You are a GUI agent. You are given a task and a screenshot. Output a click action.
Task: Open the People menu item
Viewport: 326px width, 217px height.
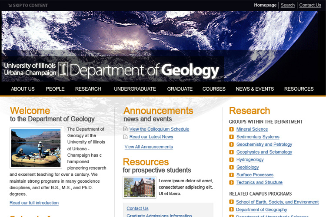55,89
